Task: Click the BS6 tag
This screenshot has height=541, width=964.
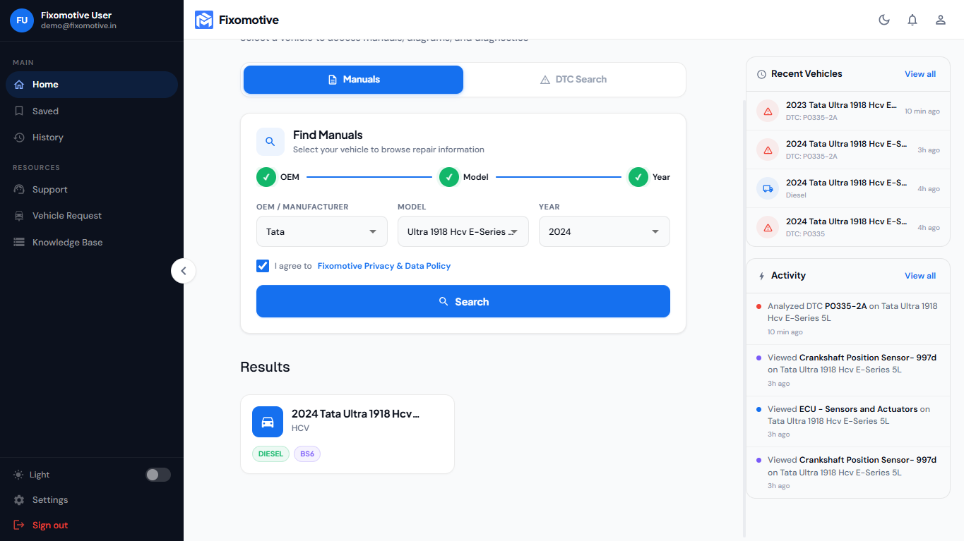Action: point(307,454)
